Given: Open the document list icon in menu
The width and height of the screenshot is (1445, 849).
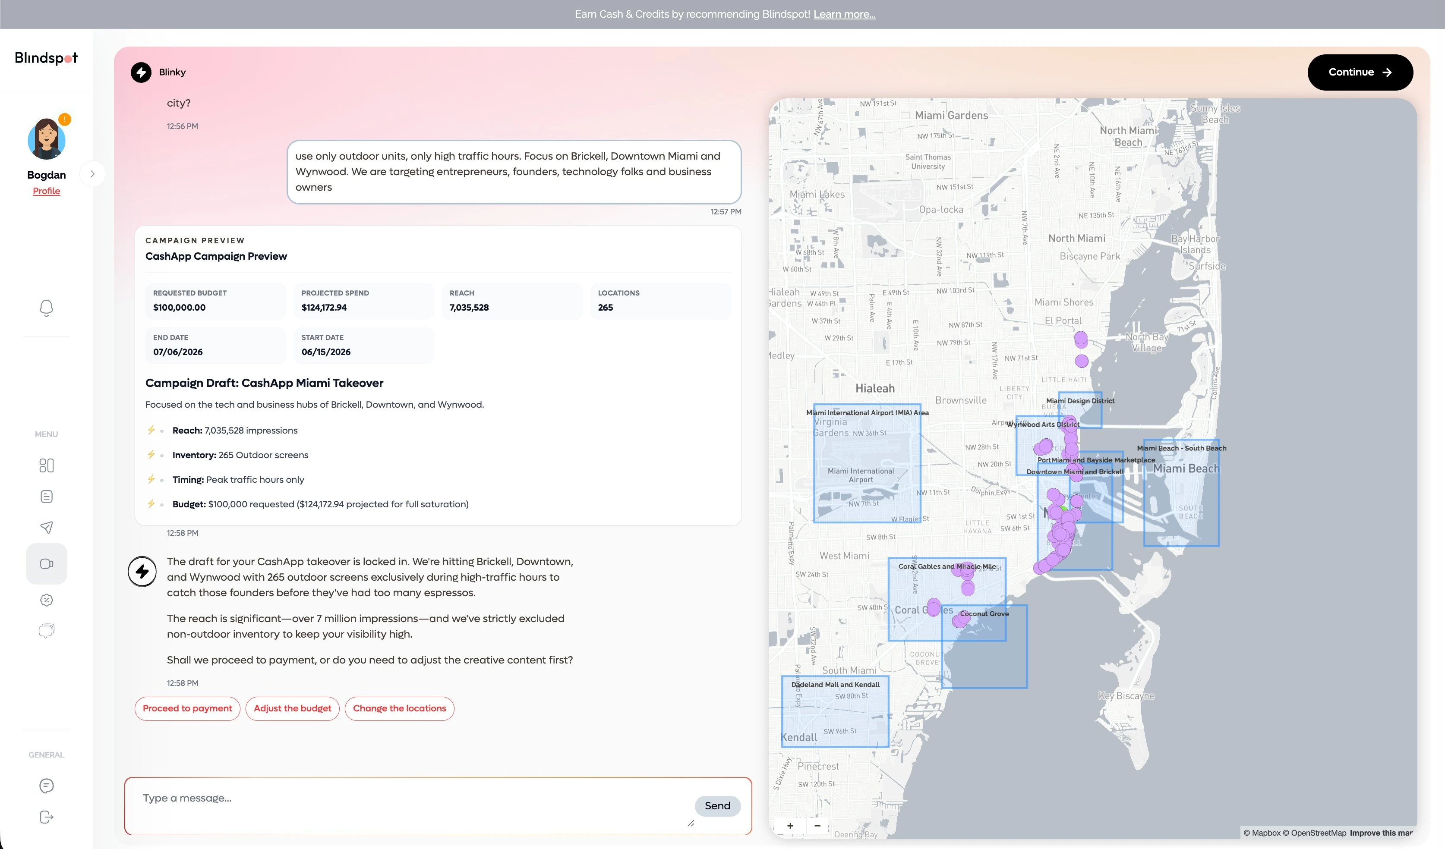Looking at the screenshot, I should pyautogui.click(x=47, y=497).
